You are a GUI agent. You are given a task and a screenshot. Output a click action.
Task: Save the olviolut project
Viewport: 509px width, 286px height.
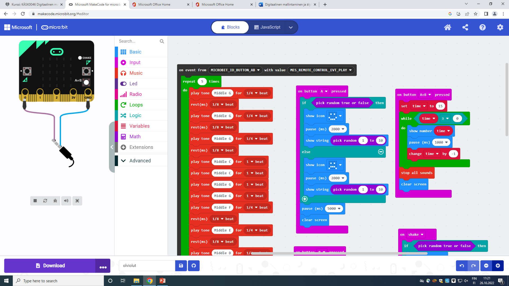click(181, 266)
